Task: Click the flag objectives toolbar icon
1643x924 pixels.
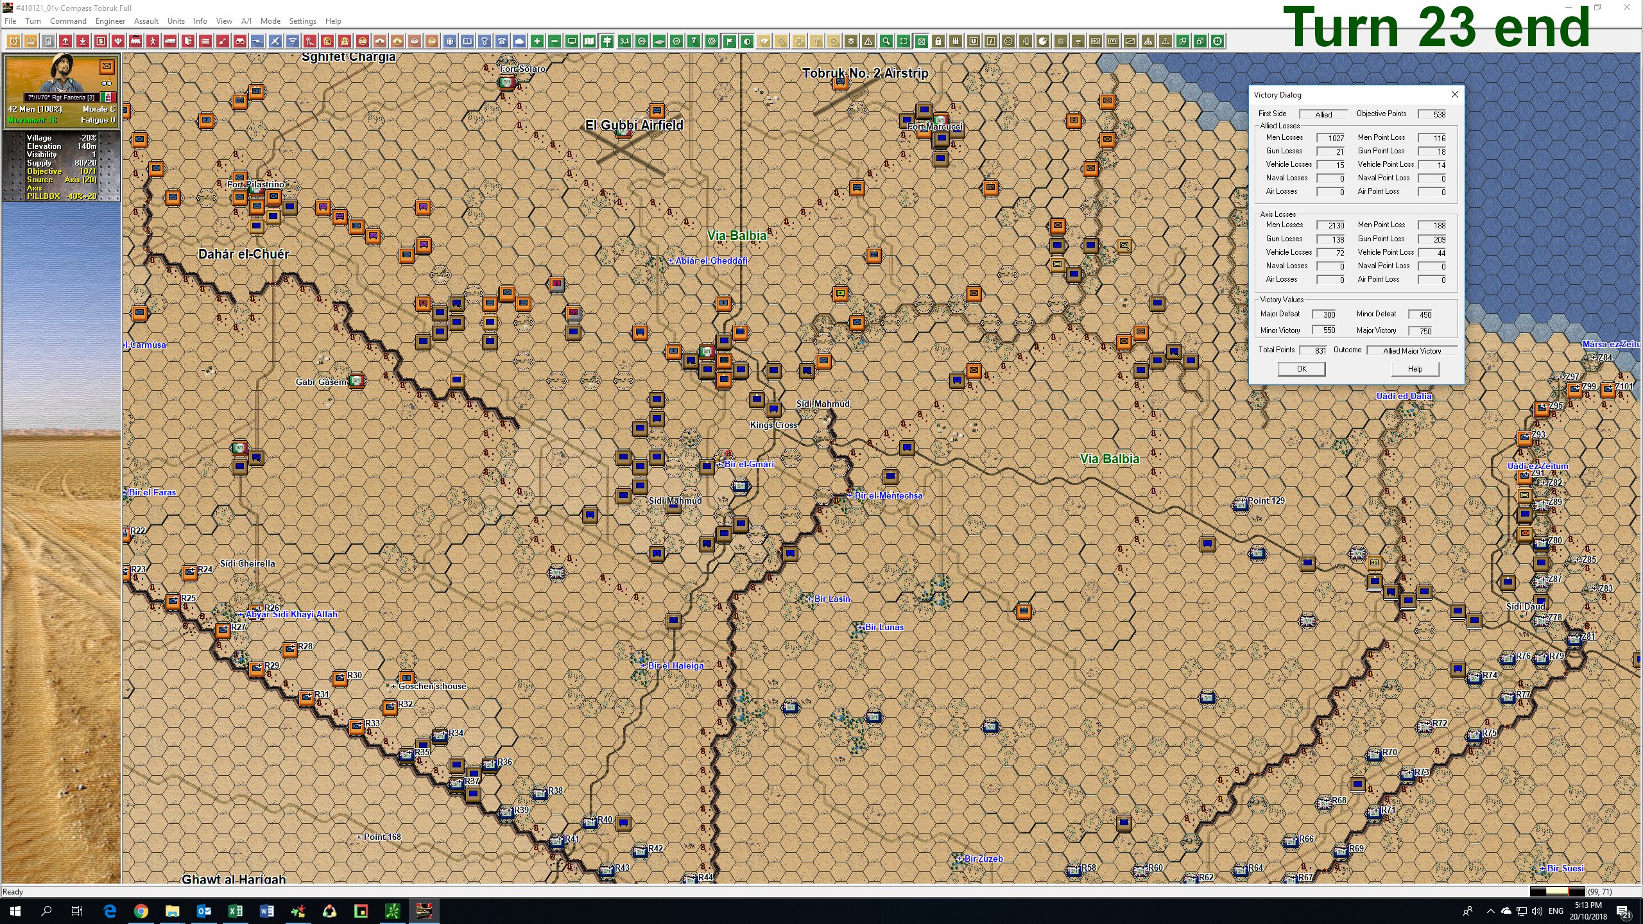Action: coord(728,40)
